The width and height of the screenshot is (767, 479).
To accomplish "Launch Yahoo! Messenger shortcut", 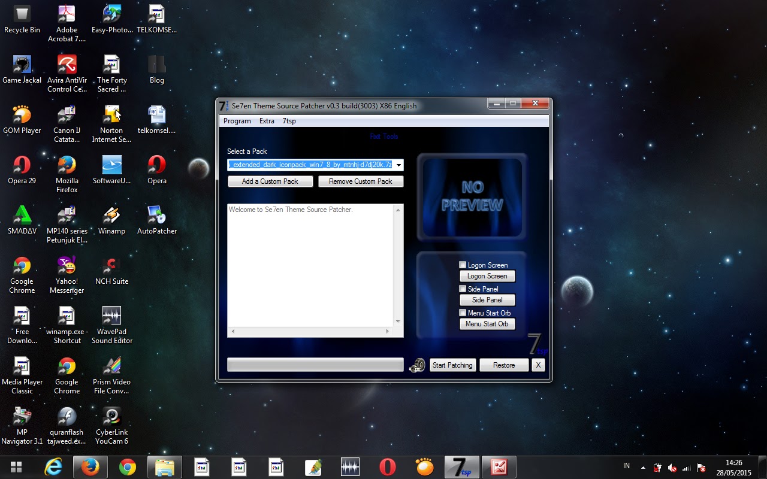I will coord(67,275).
